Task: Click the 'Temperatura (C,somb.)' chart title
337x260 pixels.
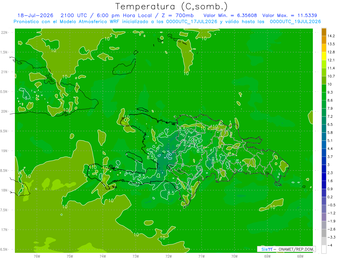Action: pyautogui.click(x=171, y=6)
